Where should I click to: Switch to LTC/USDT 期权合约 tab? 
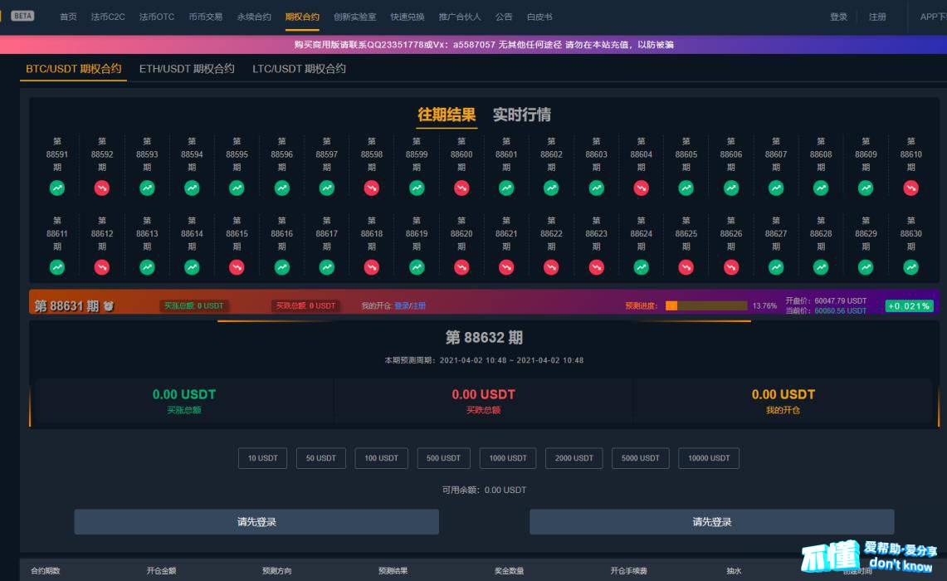coord(299,69)
